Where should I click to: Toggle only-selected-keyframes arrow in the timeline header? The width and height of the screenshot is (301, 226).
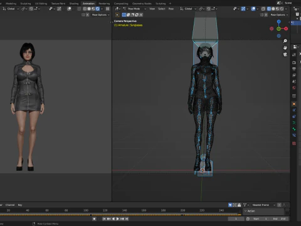pyautogui.click(x=230, y=205)
